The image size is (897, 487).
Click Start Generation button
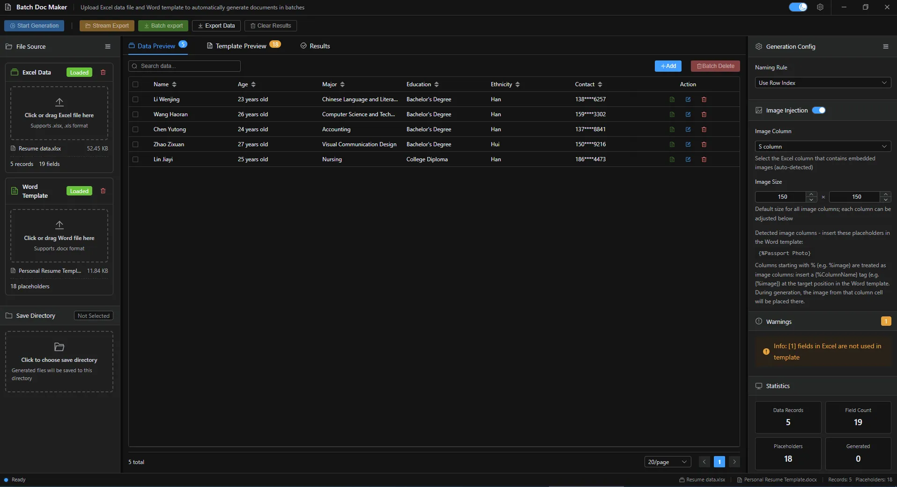point(35,26)
